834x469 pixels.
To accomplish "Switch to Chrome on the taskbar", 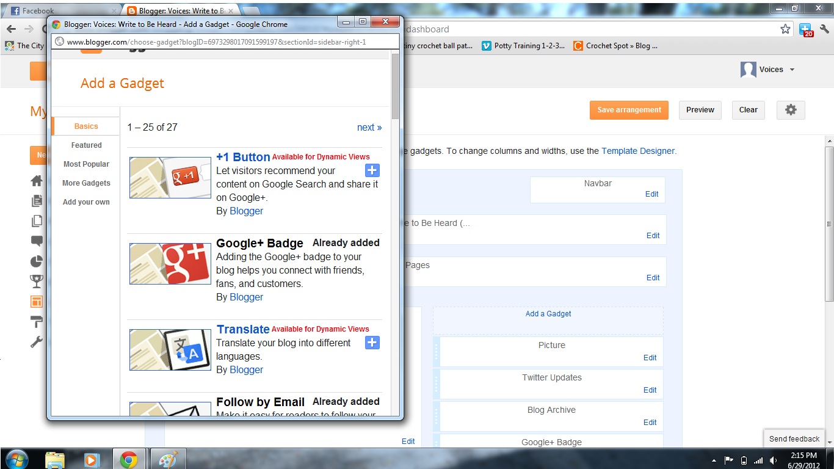I will 129,459.
